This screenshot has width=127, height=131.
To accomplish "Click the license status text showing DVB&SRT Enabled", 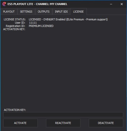I will point(68,19).
